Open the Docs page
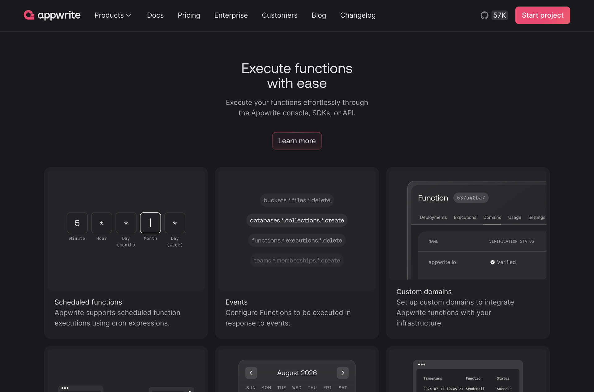594x392 pixels. tap(155, 15)
